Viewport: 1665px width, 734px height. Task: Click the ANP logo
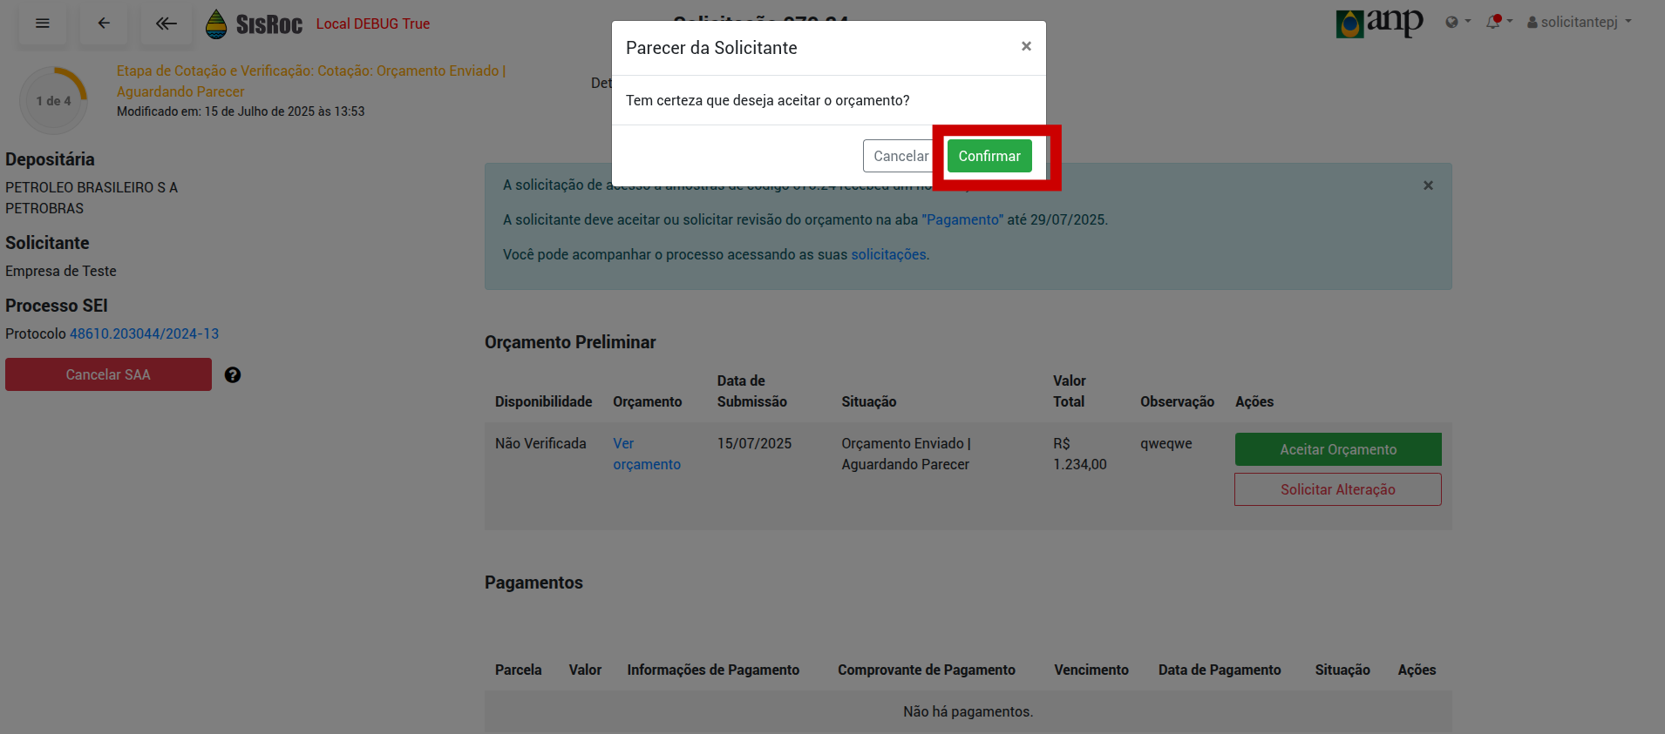pos(1379,23)
